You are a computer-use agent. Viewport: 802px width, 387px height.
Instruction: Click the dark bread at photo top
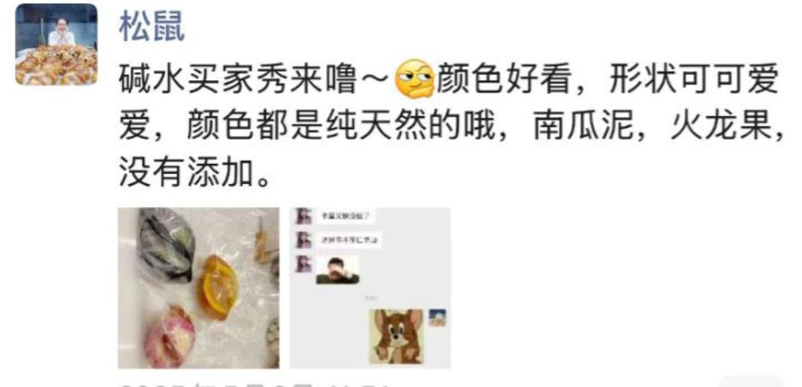[x=167, y=245]
